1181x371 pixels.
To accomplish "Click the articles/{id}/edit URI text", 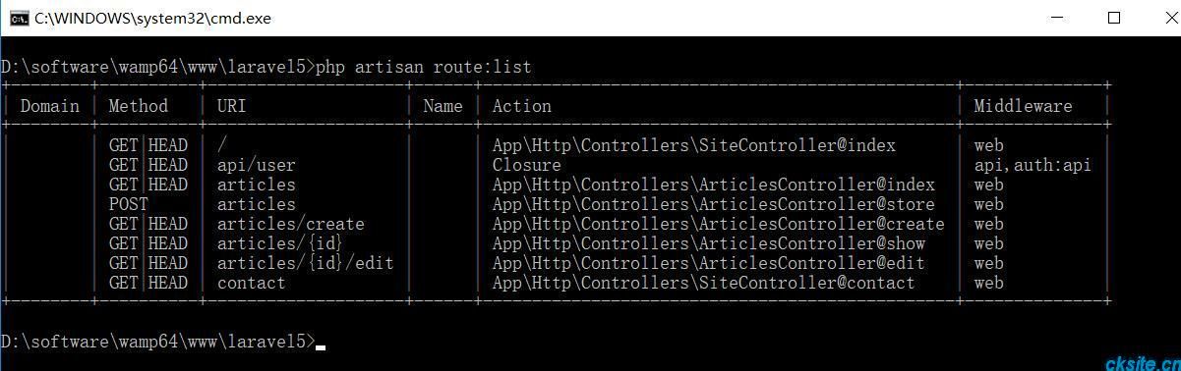I will point(306,263).
